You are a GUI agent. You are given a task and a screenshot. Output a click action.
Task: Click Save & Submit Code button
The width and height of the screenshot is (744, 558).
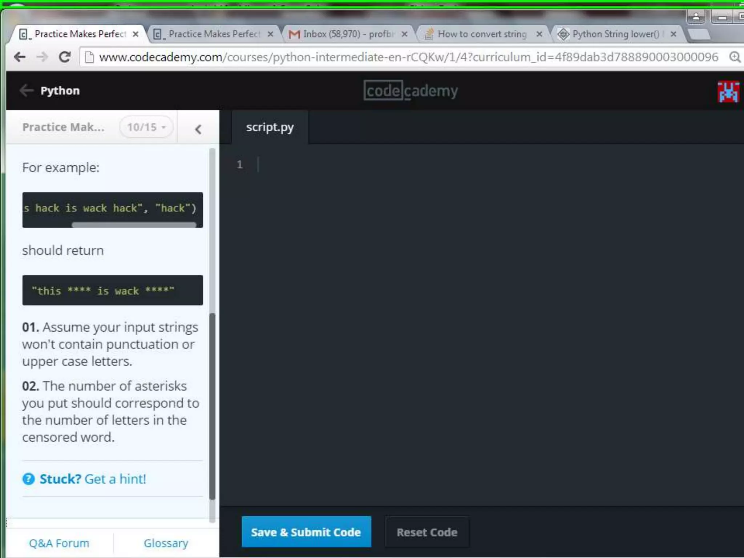306,532
